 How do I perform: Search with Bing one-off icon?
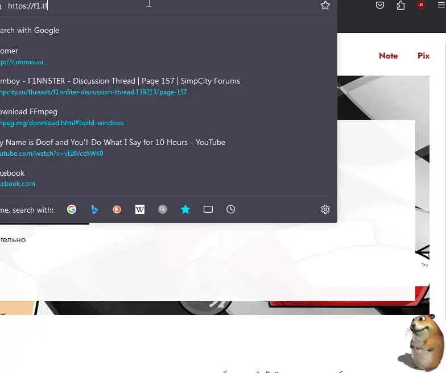(x=94, y=209)
